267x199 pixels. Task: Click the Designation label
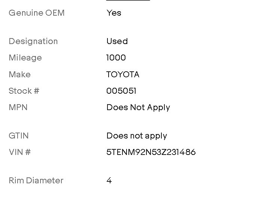pos(33,41)
